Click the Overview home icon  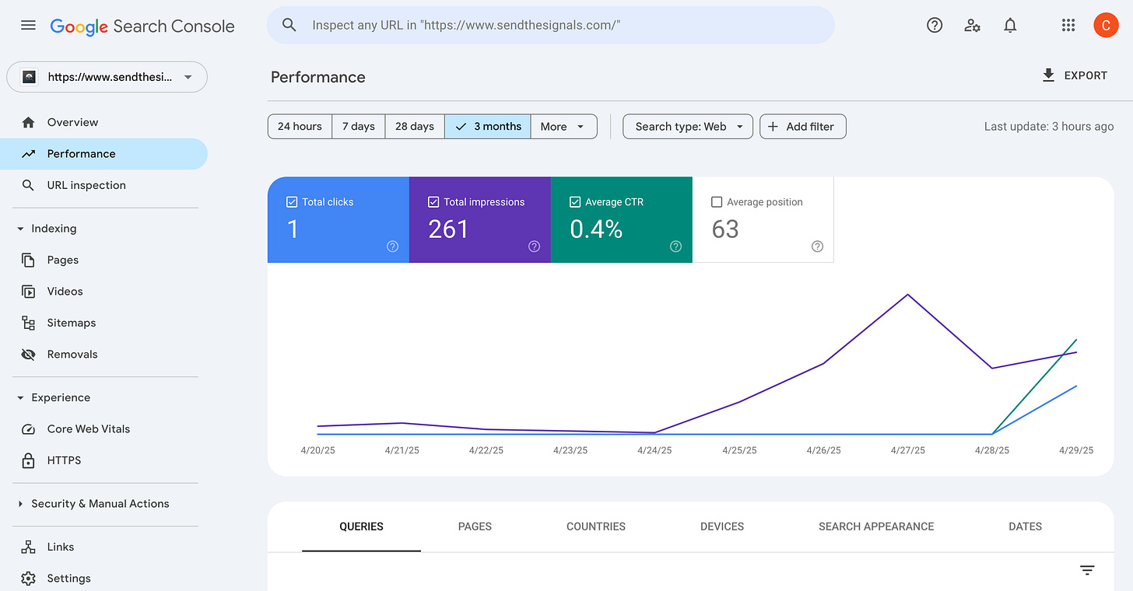pyautogui.click(x=29, y=122)
